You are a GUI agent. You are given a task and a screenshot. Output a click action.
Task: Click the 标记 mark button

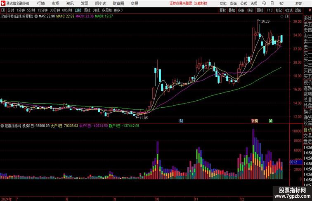[x=279, y=10]
